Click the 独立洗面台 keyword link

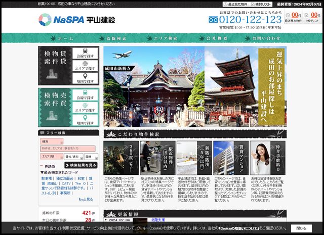[x=64, y=178]
